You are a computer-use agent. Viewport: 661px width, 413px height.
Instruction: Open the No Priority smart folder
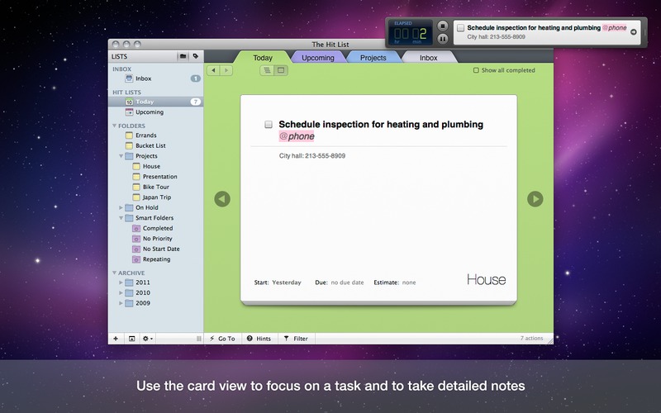pyautogui.click(x=155, y=239)
